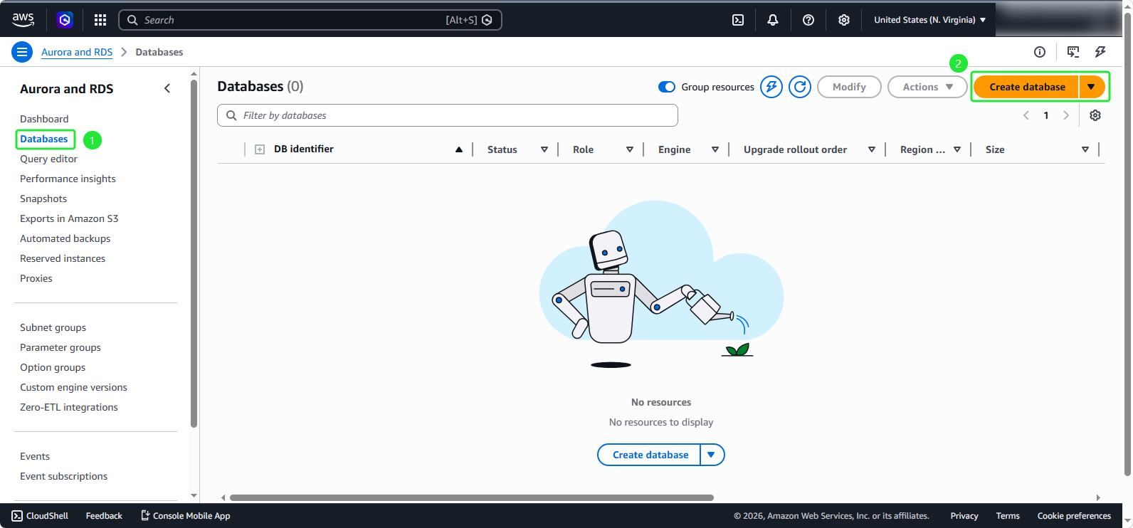Sort by DB identifier column arrow
This screenshot has width=1133, height=528.
pyautogui.click(x=459, y=149)
